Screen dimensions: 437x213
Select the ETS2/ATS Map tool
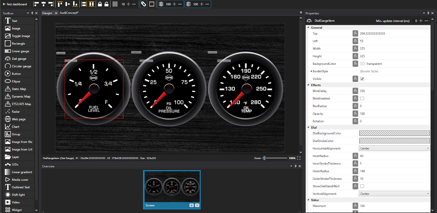19,104
